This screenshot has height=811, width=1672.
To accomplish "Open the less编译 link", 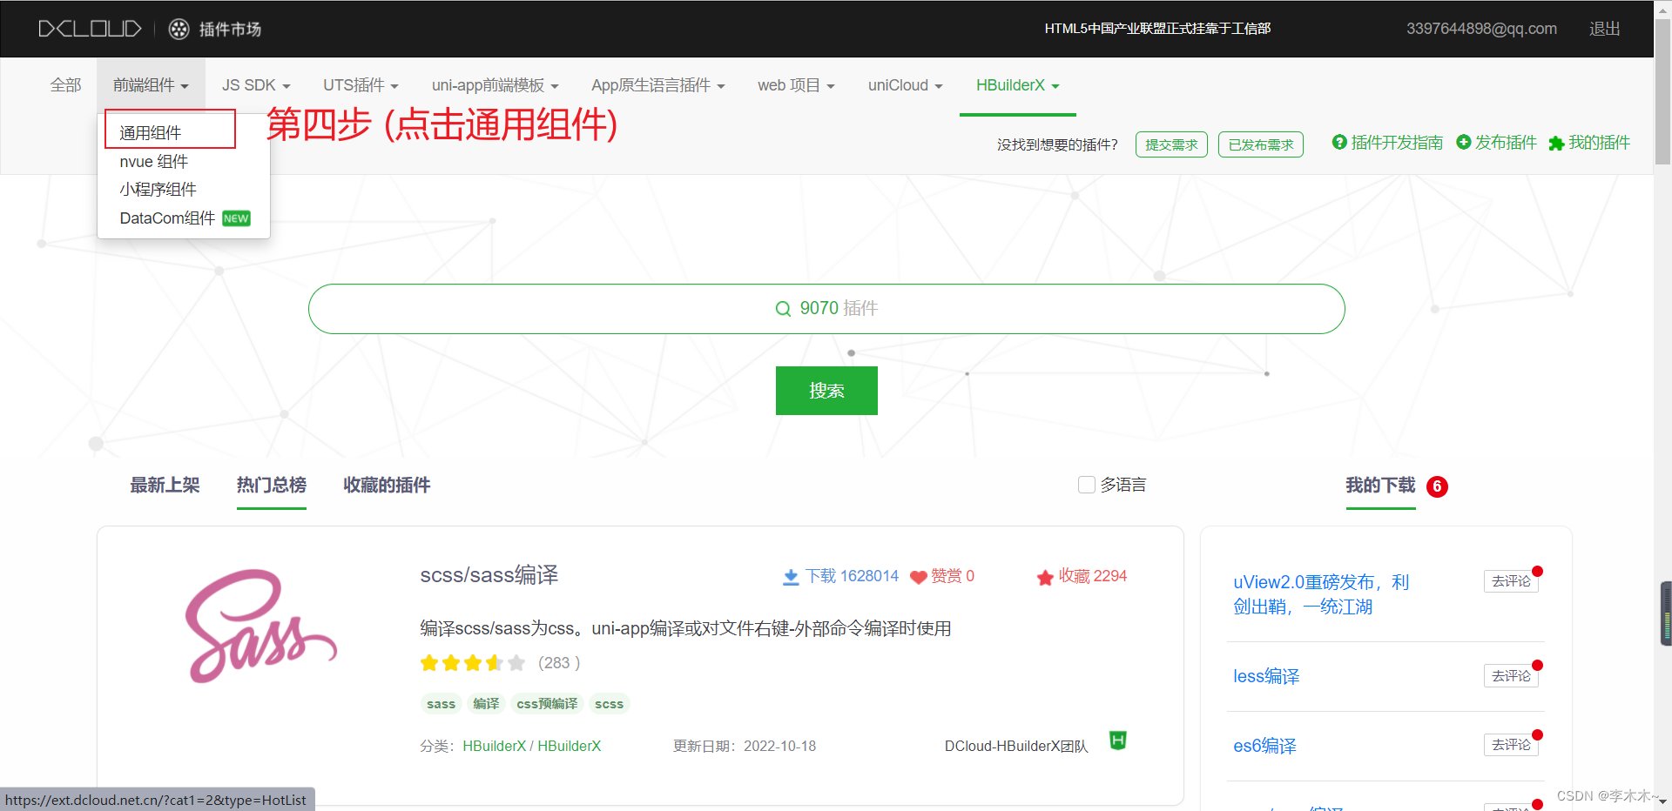I will [1266, 676].
